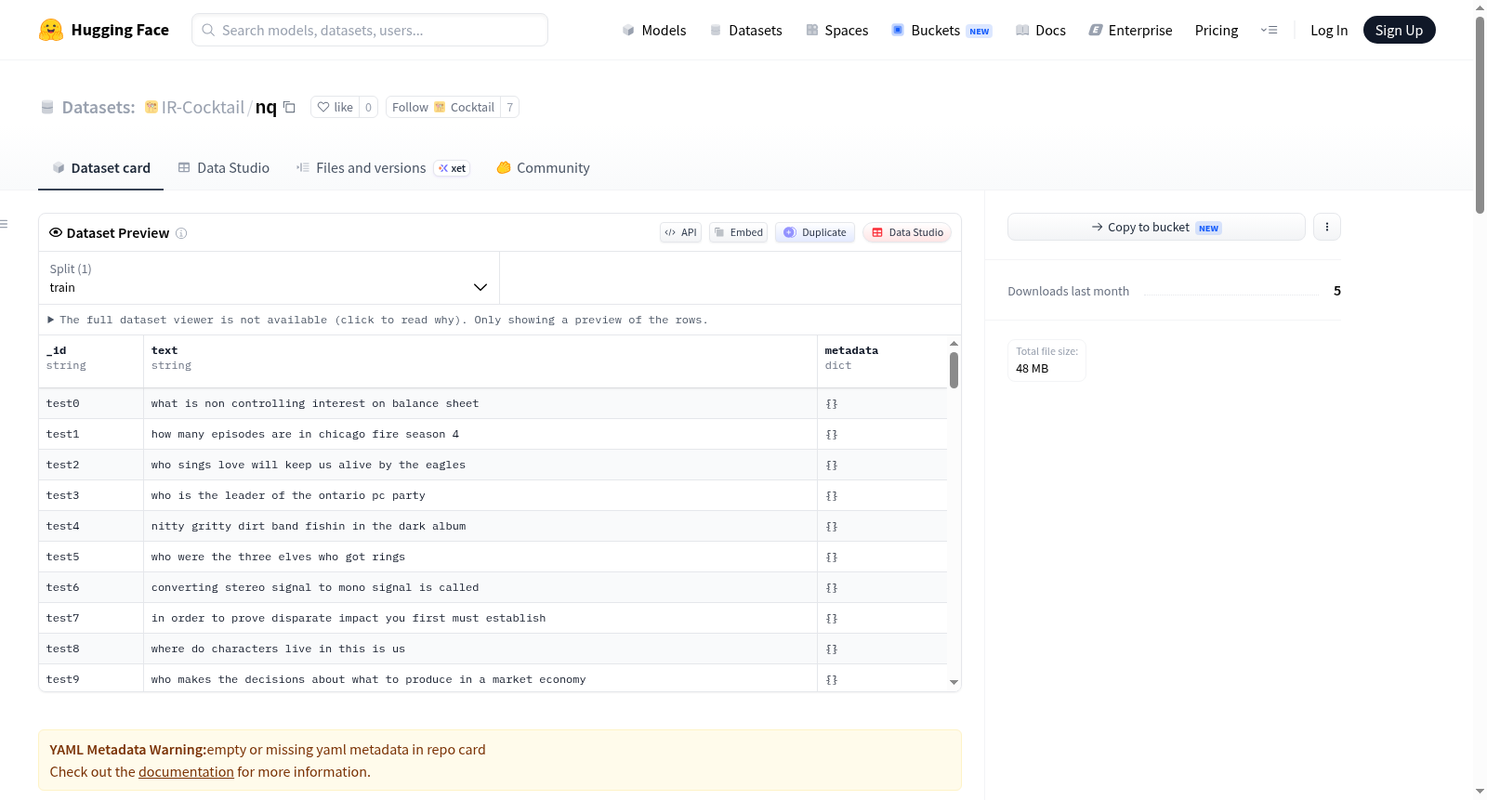Click the Sign Up button
The image size is (1487, 800).
(1399, 30)
